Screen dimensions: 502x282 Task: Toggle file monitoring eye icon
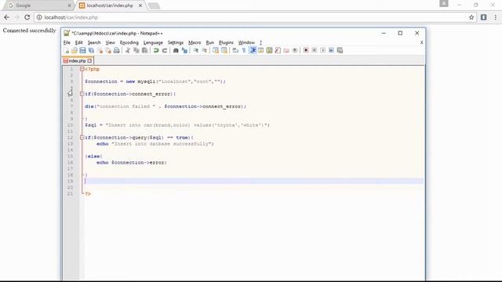coord(295,50)
